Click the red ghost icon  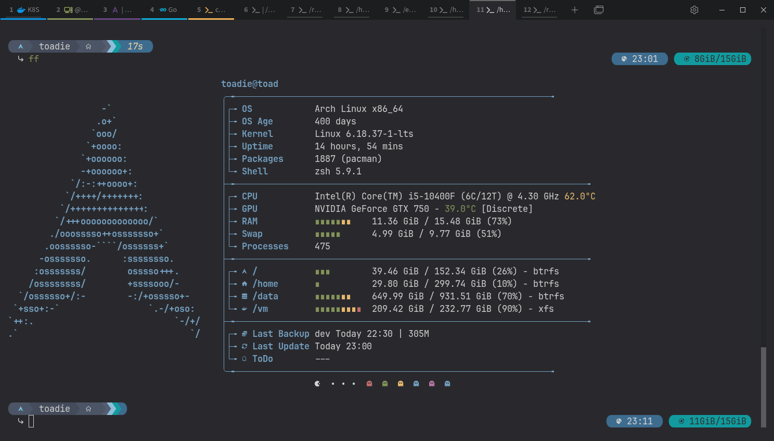click(x=369, y=384)
